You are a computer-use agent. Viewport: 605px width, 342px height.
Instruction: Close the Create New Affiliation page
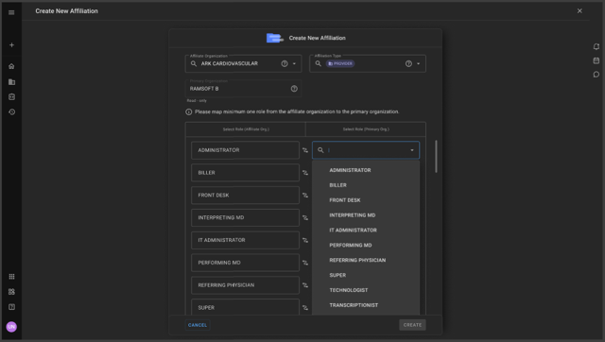(579, 10)
